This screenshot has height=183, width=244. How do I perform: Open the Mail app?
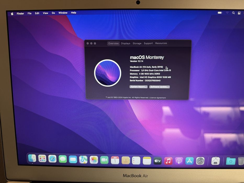73,159
